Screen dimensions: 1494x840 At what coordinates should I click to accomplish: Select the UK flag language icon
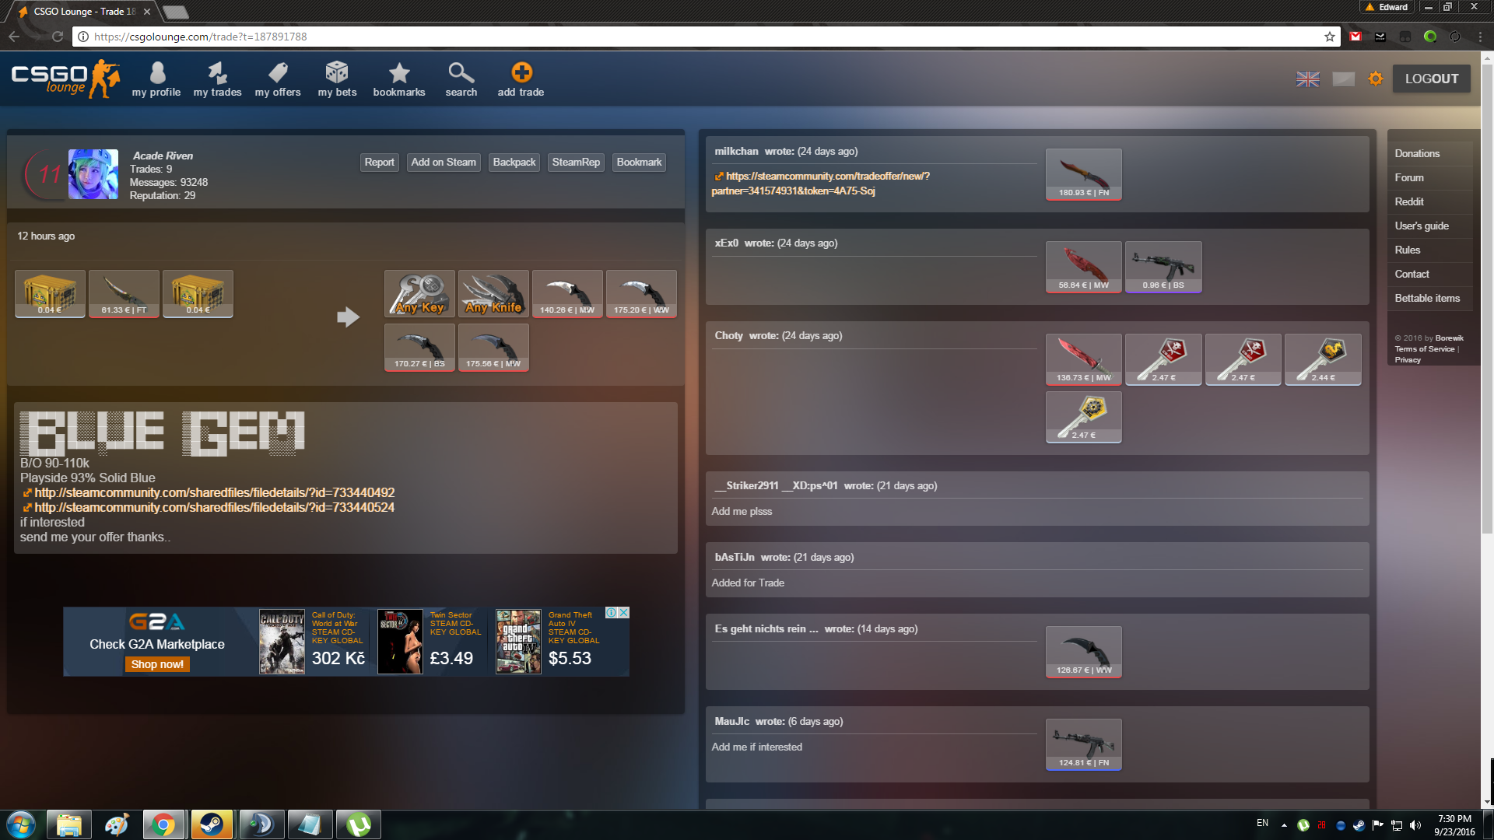[x=1308, y=79]
